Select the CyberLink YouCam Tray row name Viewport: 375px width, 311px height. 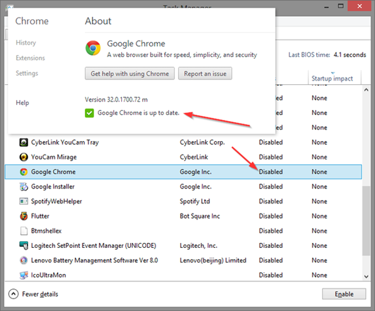click(65, 142)
